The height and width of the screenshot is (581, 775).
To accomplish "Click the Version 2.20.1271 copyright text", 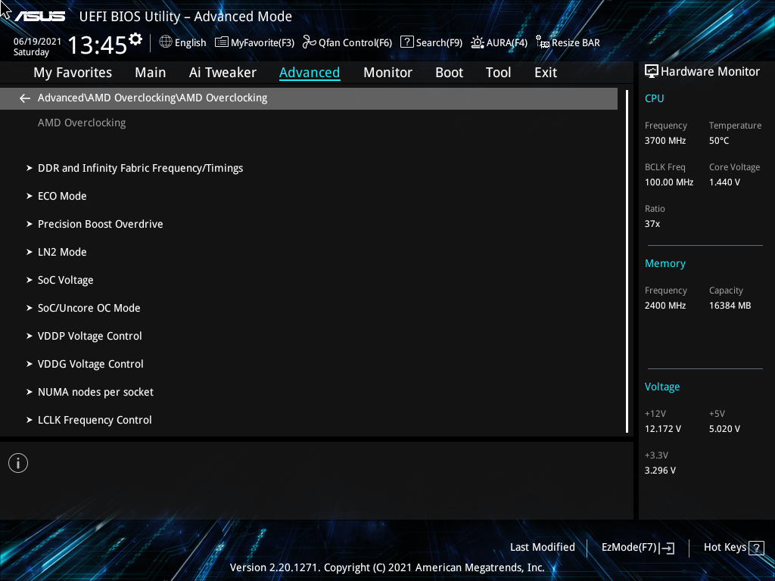I will (387, 567).
